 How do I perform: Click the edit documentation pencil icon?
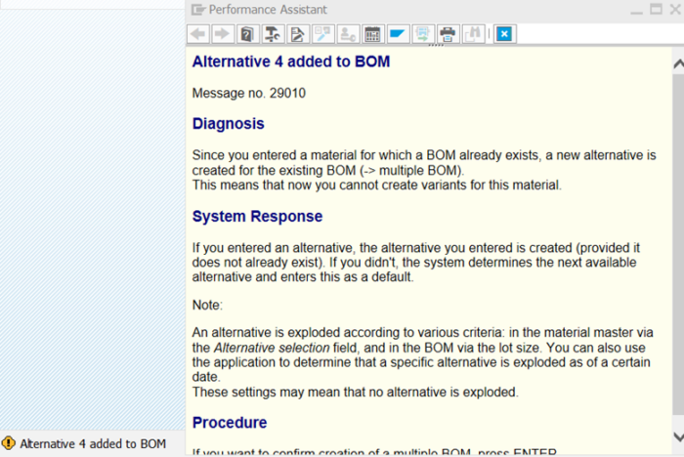pyautogui.click(x=298, y=34)
